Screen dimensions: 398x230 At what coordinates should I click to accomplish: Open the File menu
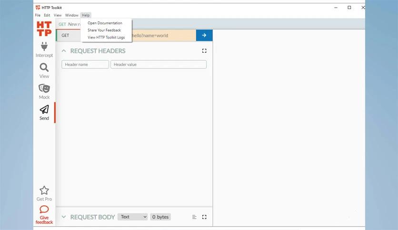tap(38, 15)
